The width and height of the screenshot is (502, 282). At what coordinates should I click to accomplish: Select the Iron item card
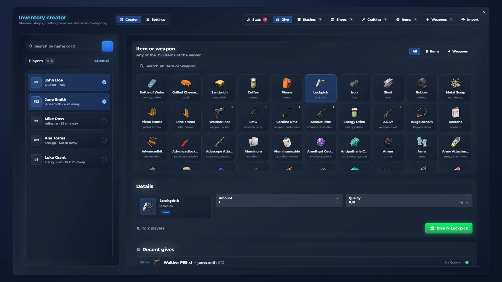(354, 88)
